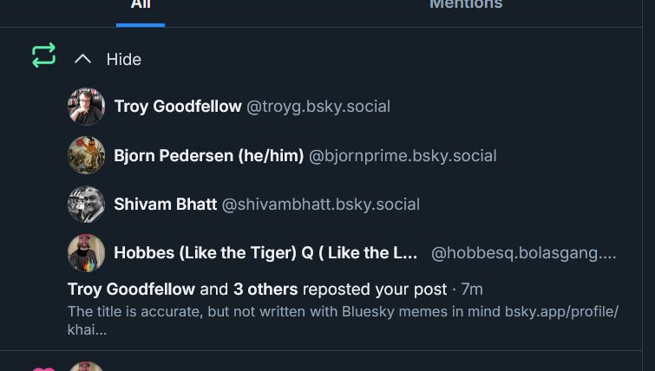Click the 7m notification timestamp
This screenshot has height=371, width=655.
click(x=472, y=289)
